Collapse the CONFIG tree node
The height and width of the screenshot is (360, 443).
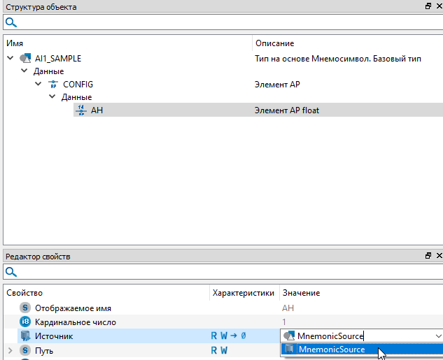point(38,85)
